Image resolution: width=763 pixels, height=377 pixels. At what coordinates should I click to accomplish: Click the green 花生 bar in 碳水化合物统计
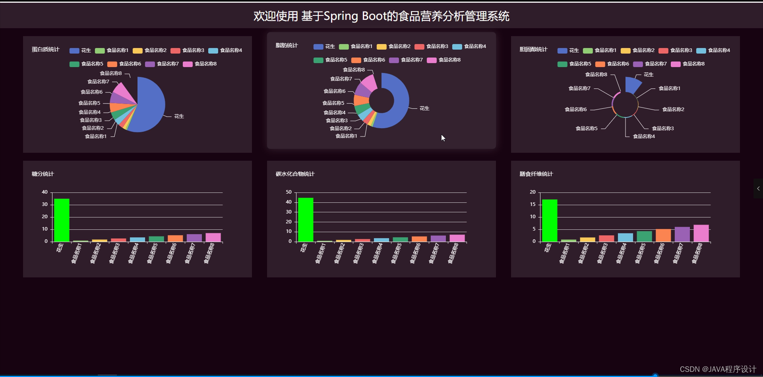(306, 219)
